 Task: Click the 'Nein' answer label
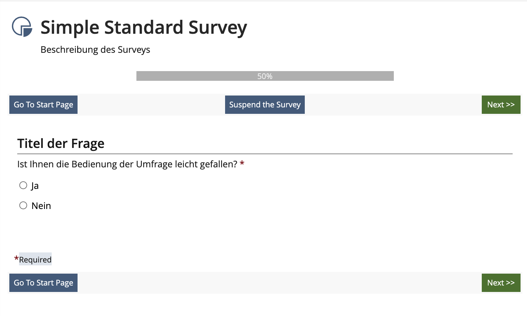[x=41, y=206]
